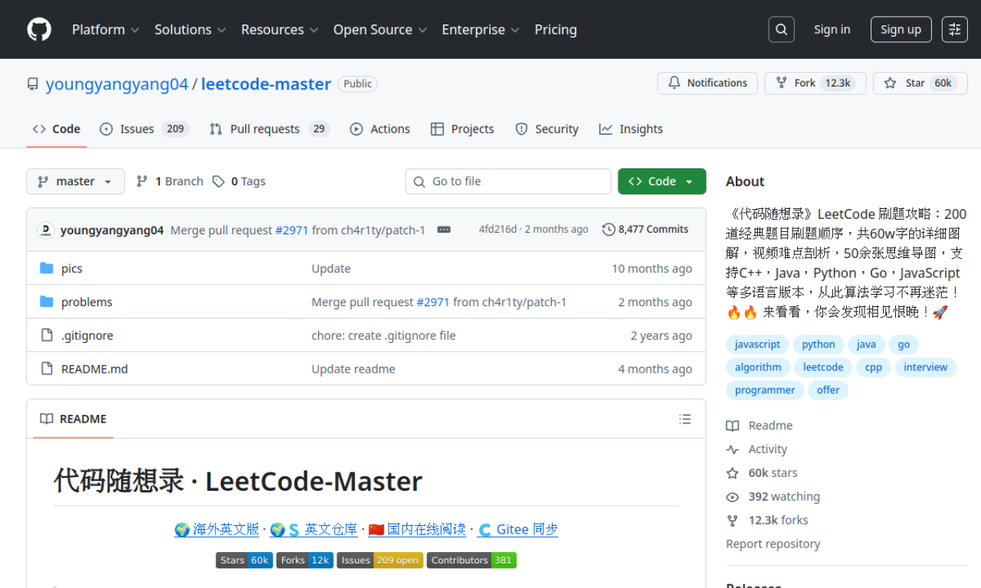Open the youngyangyang04 owner link
This screenshot has width=981, height=588.
(116, 84)
